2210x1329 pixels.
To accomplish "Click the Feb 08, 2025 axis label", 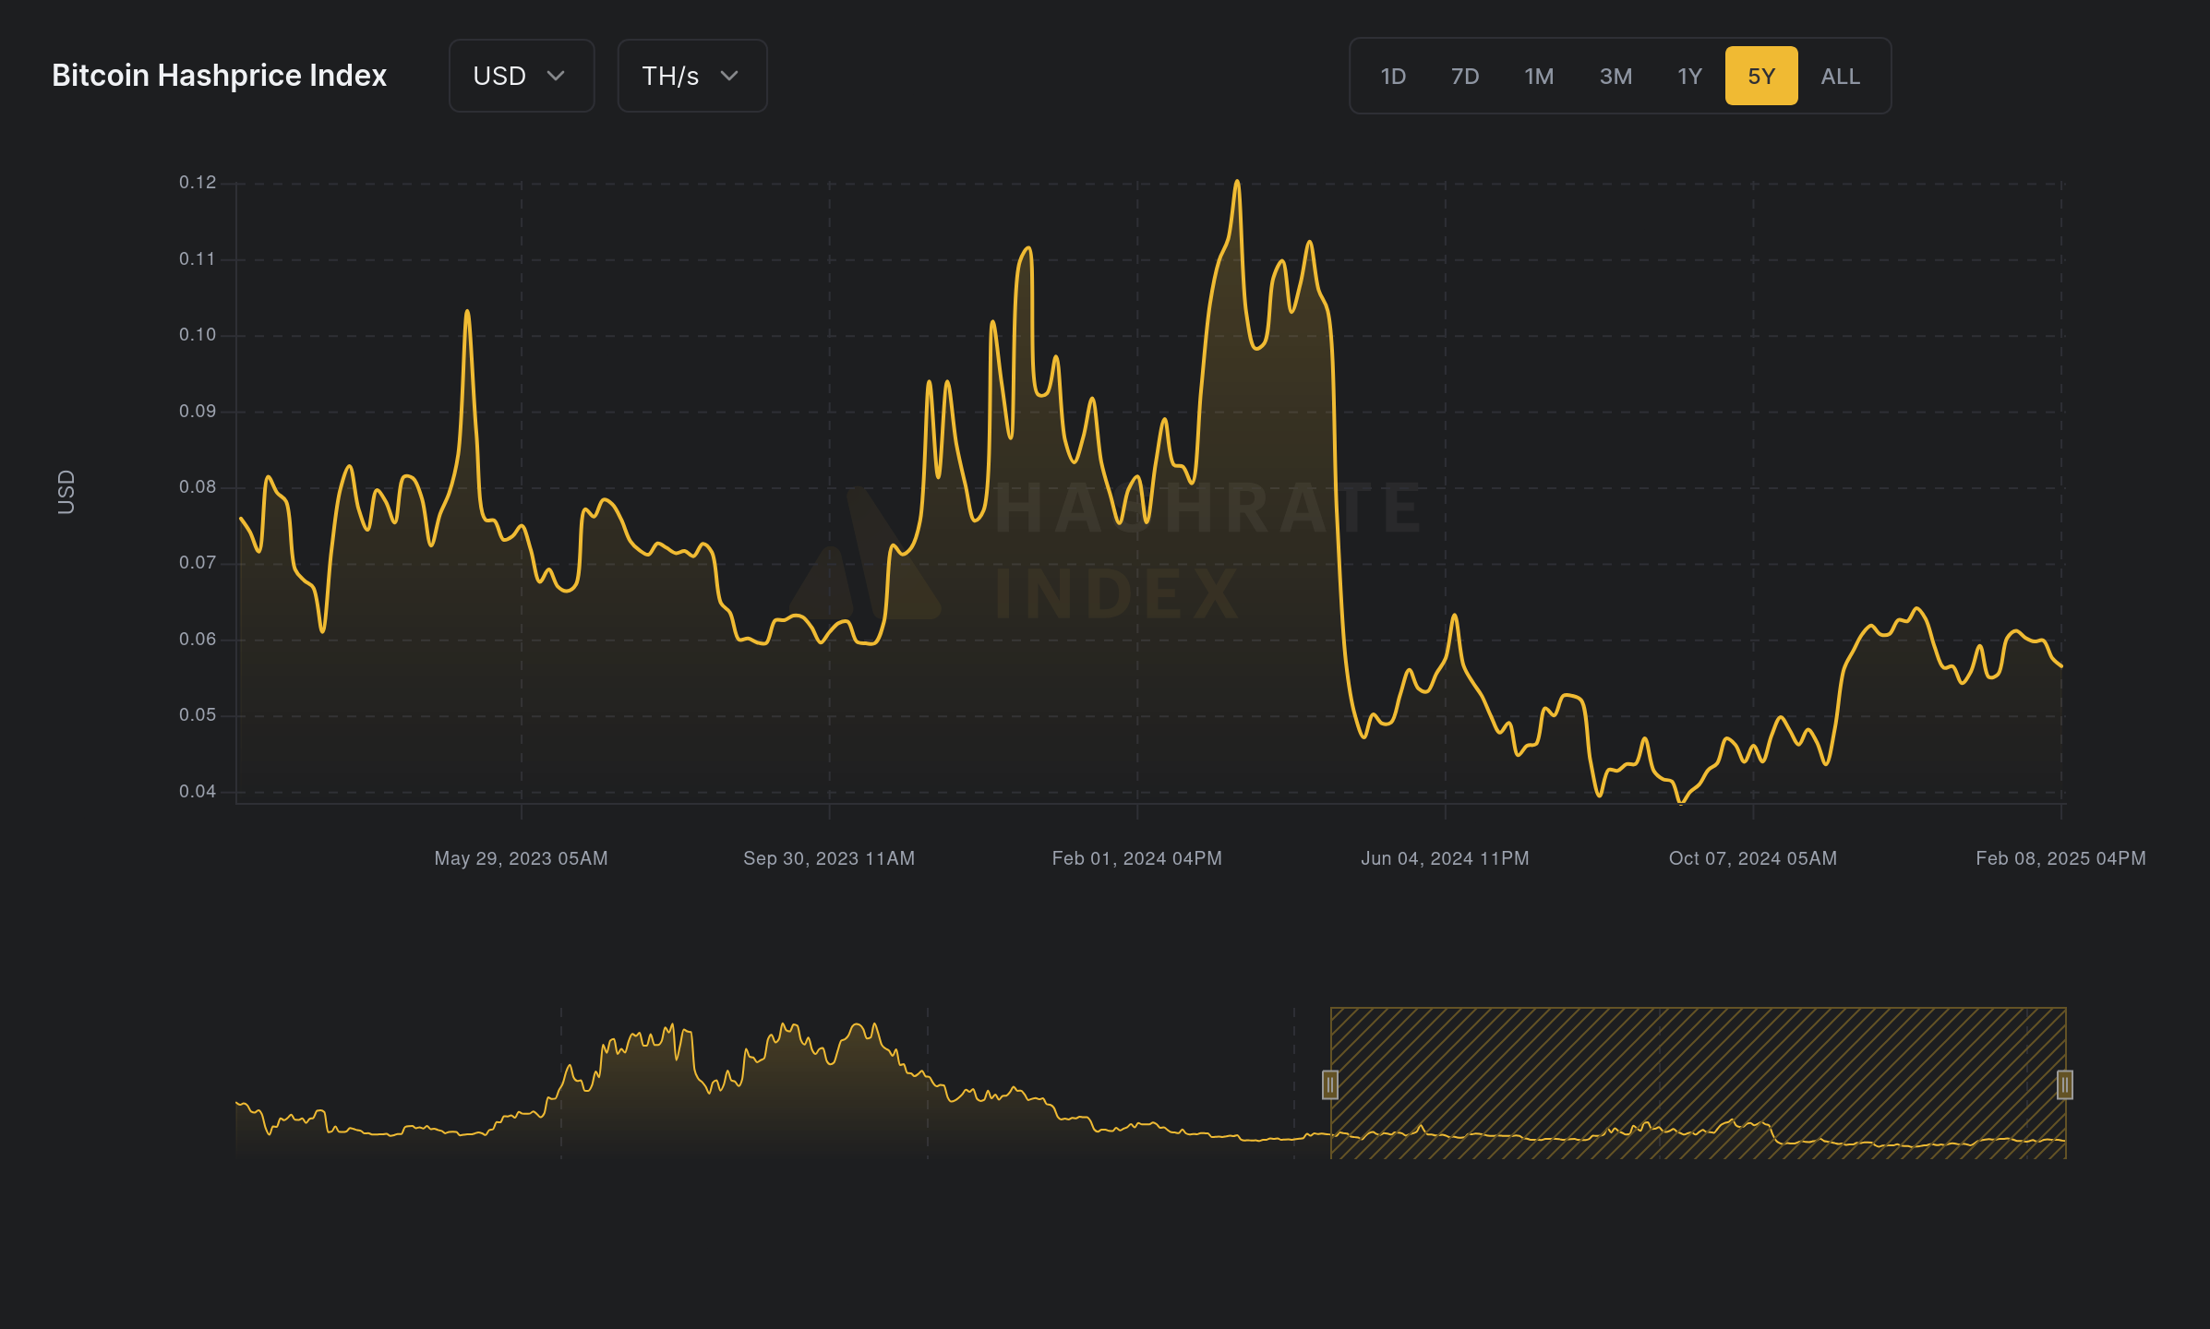I will [x=2060, y=857].
